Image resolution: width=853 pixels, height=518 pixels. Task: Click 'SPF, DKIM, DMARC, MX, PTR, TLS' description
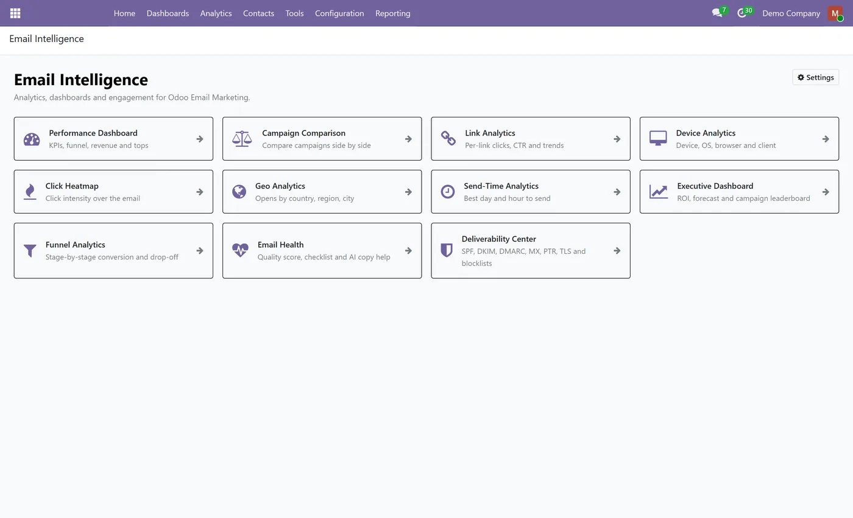pos(523,257)
